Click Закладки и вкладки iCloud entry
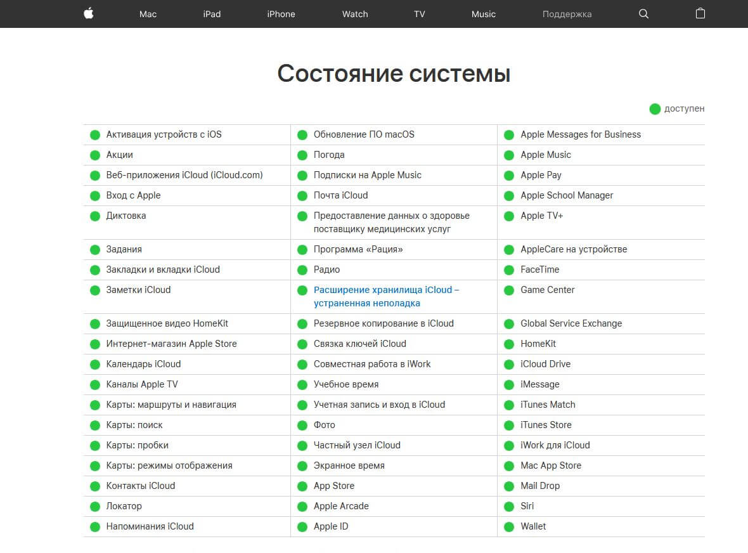Screen dimensions: 748x553 pos(163,270)
